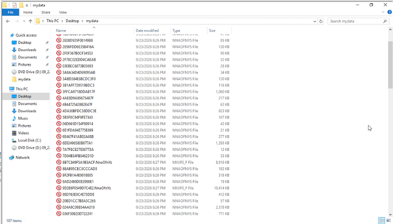
Task: Select file name 8EAB95CEC3CCCAD3
Action: 80,169
